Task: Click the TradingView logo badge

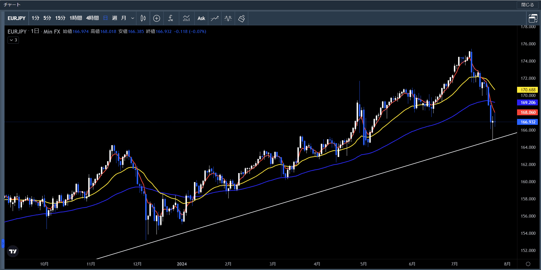Action: pos(13,251)
